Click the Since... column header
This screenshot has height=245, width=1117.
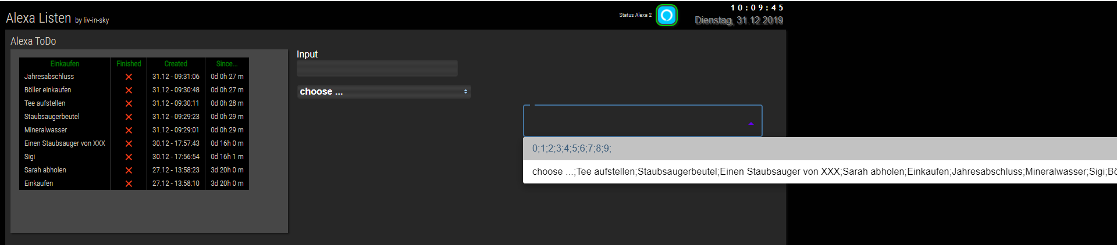227,64
